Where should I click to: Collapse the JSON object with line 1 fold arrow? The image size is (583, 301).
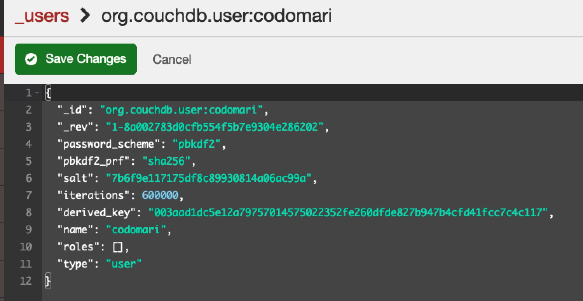(37, 93)
